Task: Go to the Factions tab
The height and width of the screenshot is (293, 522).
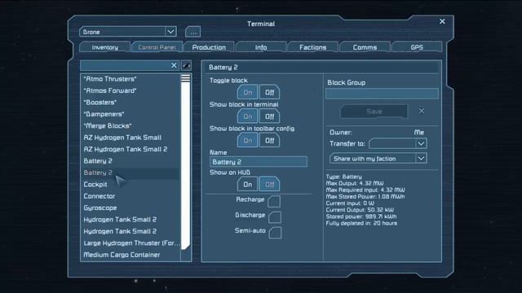Action: pyautogui.click(x=313, y=47)
